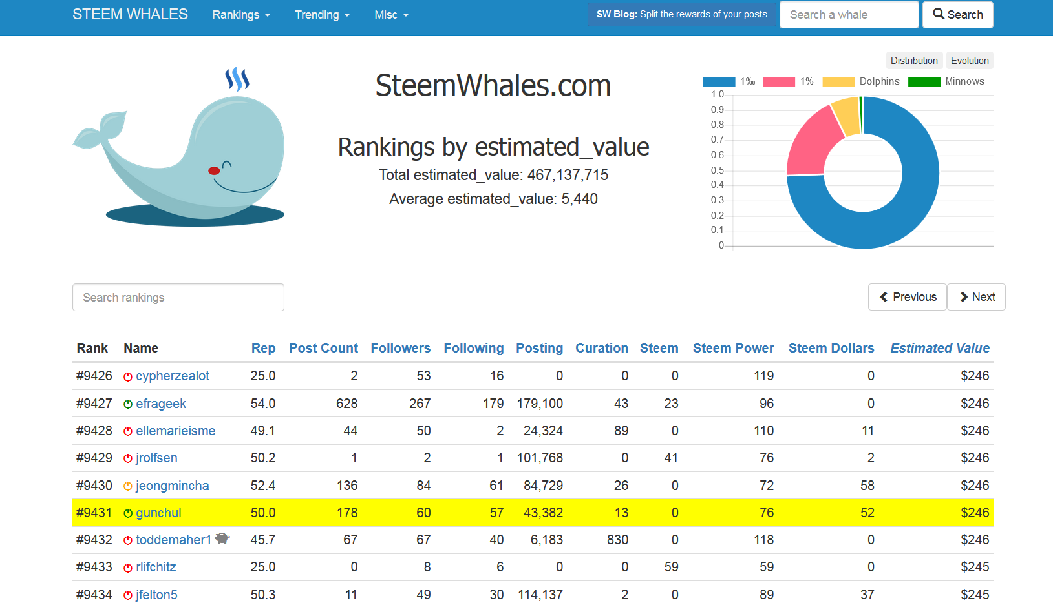Toggle the green Minnows legend swatch
Image resolution: width=1053 pixels, height=605 pixels.
click(x=924, y=82)
